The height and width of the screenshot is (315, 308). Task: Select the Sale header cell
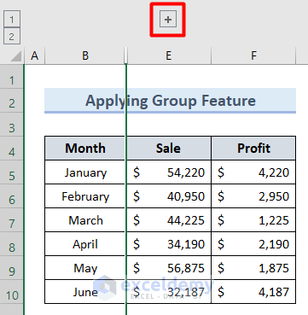click(169, 148)
